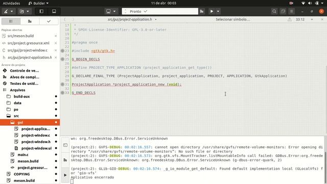Open the run options dropdown arrow
This screenshot has height=184, width=327.
tap(218, 11)
